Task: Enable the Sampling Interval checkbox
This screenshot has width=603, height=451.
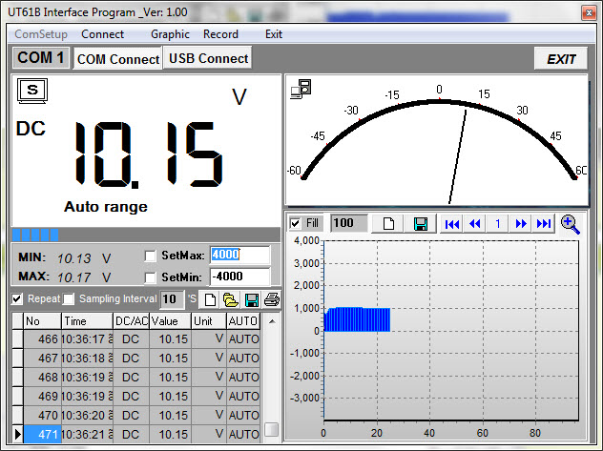Action: tap(69, 298)
